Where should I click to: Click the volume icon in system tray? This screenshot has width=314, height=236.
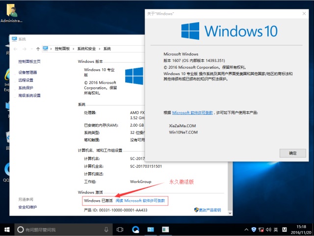267,230
